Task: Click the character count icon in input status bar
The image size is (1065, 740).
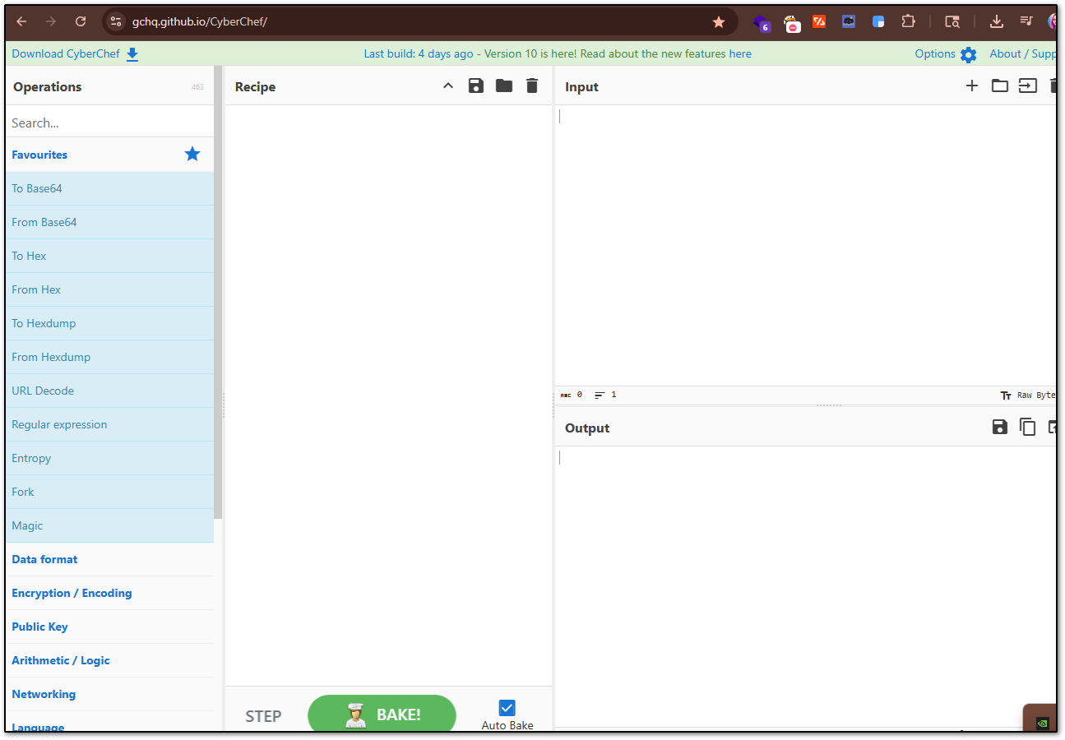Action: pyautogui.click(x=566, y=395)
